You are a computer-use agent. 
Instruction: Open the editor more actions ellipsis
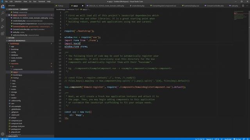(x=247, y=6)
